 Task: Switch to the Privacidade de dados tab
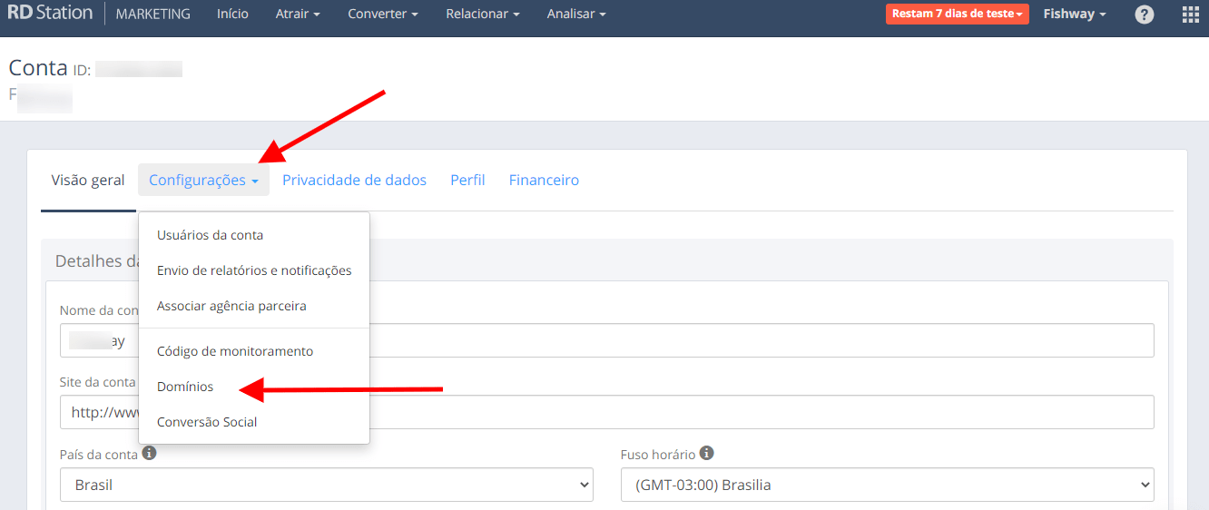[354, 180]
